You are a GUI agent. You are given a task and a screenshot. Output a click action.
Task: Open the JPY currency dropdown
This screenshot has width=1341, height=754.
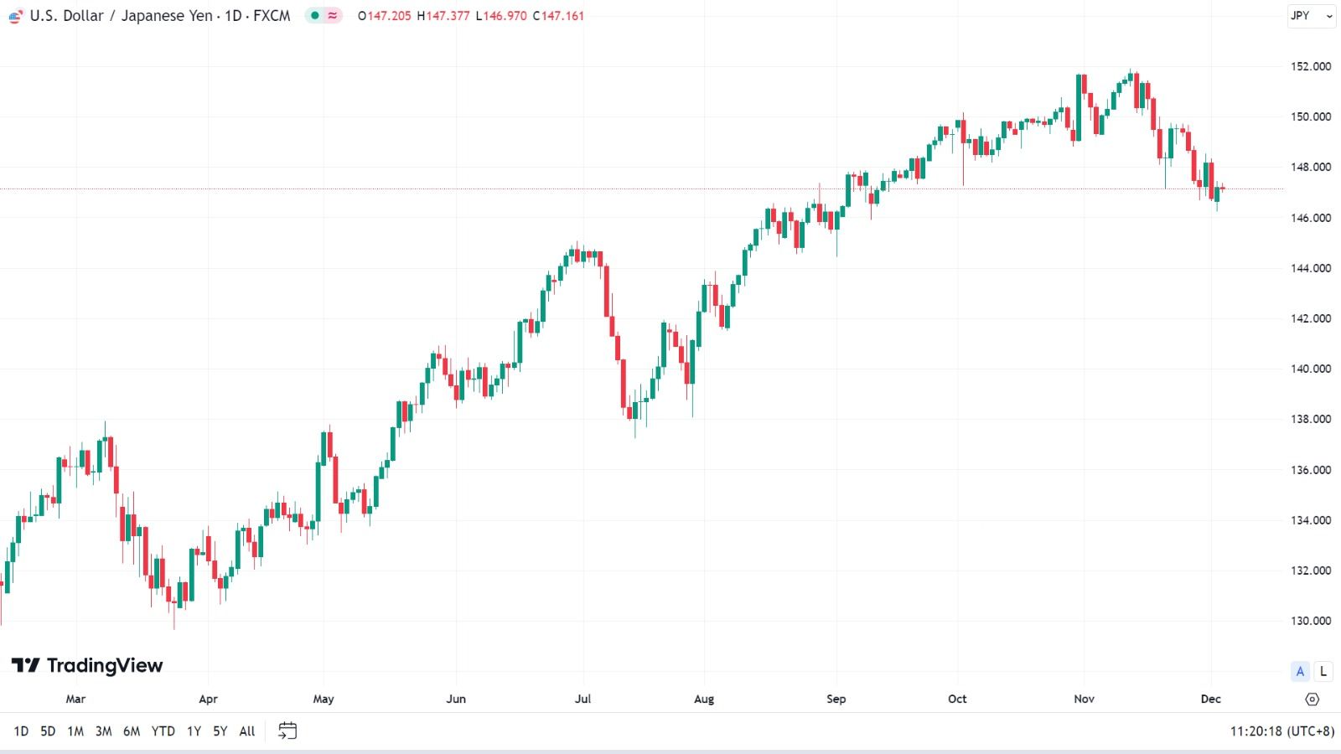[1312, 16]
